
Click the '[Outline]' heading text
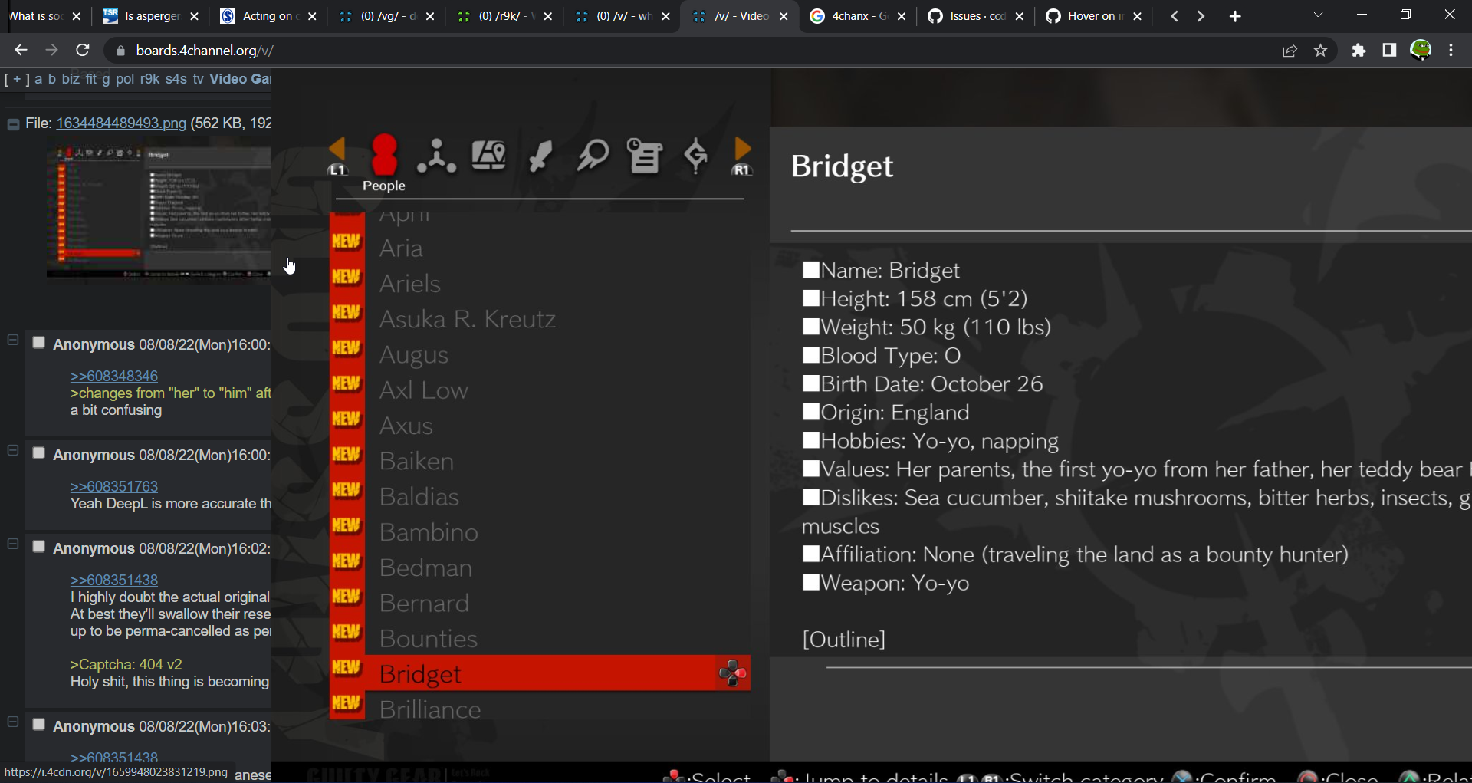[x=844, y=640]
